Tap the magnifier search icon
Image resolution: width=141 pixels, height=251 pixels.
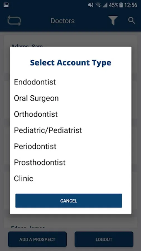[132, 20]
